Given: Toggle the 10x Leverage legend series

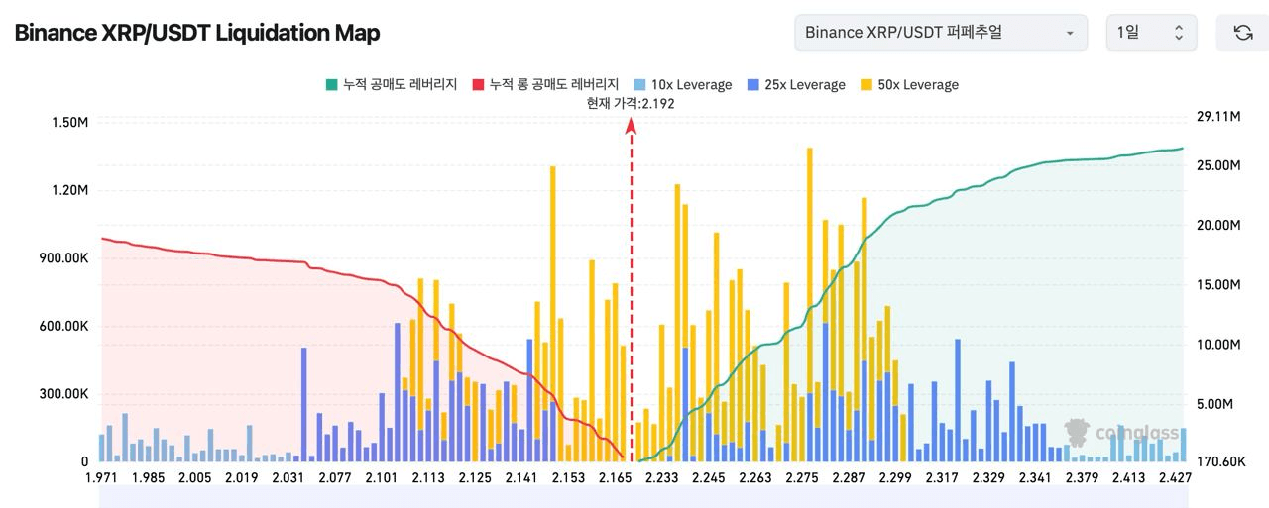Looking at the screenshot, I should click(x=682, y=85).
